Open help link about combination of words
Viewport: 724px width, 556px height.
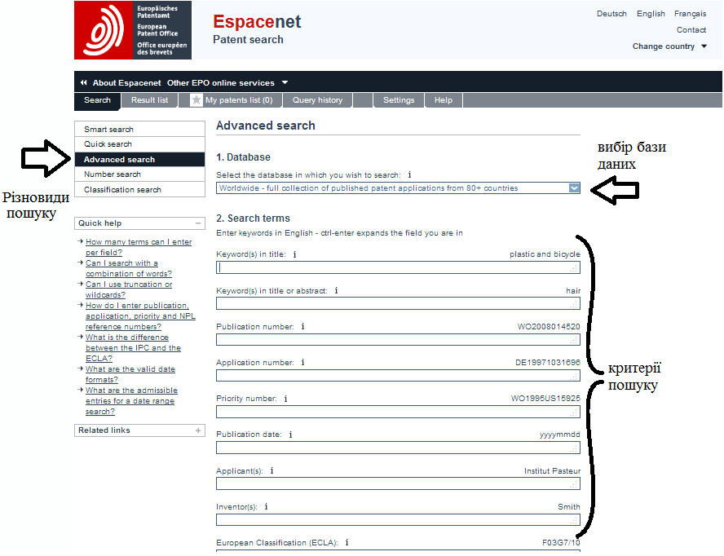pyautogui.click(x=128, y=268)
